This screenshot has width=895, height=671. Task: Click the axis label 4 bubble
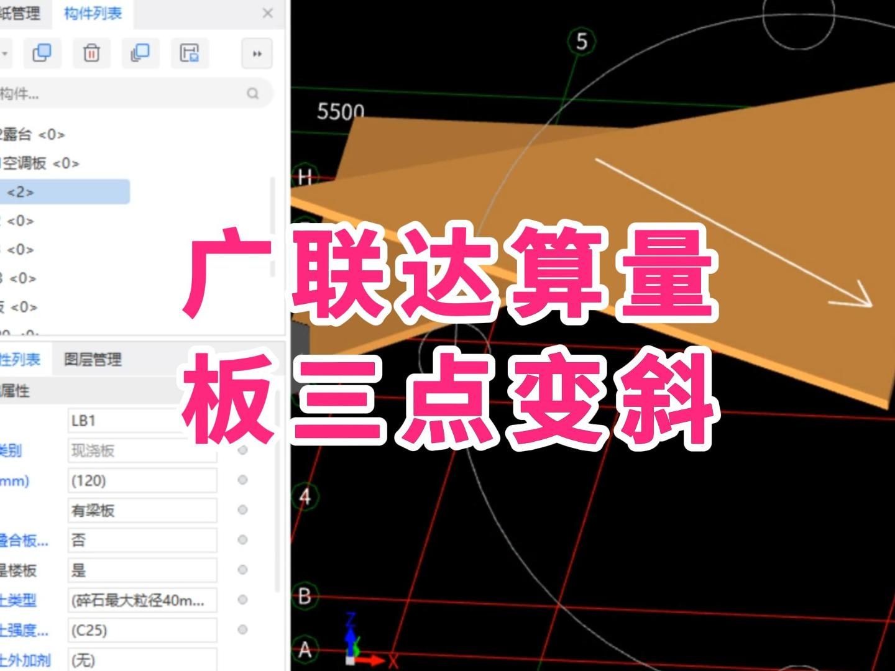pyautogui.click(x=305, y=496)
